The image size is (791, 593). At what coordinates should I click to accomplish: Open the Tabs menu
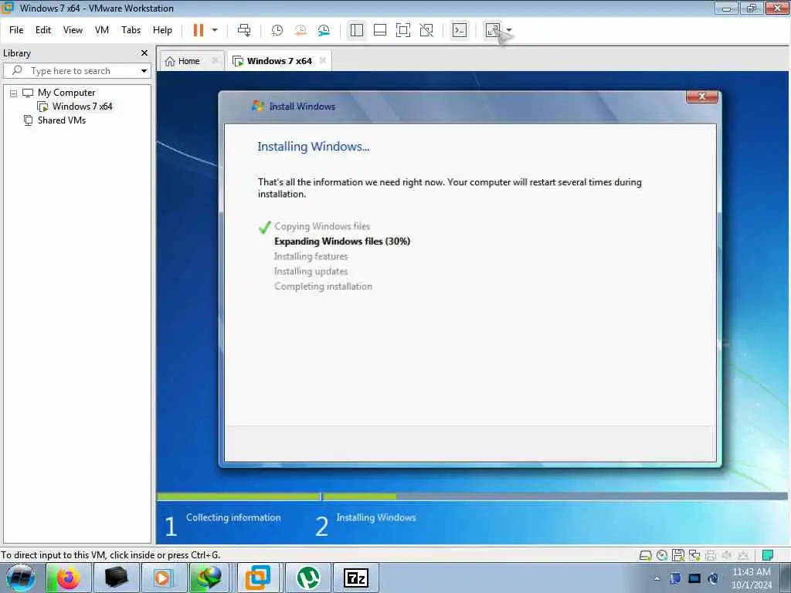click(131, 30)
